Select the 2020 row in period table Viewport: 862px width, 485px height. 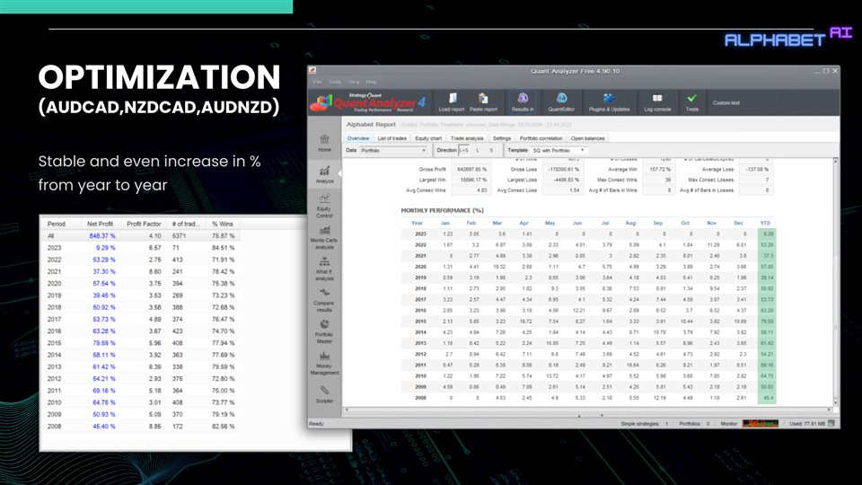tap(141, 284)
